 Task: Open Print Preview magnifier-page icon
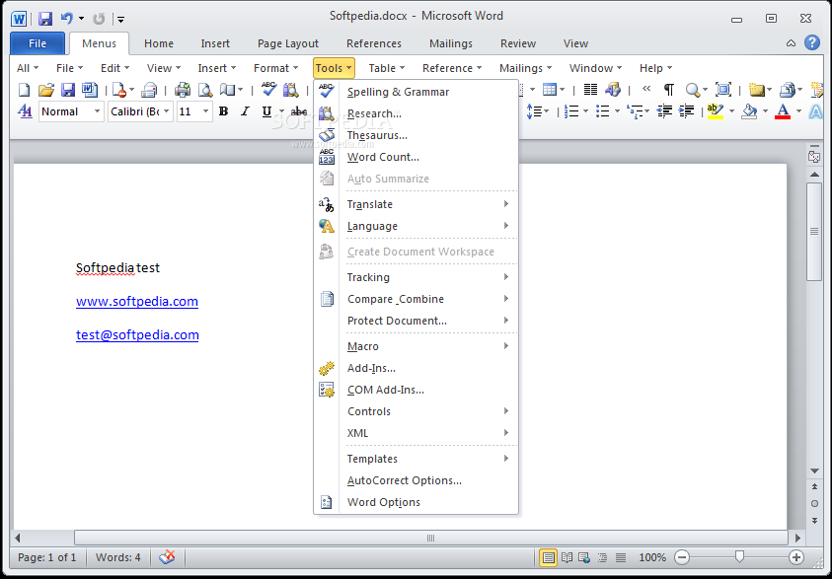point(205,90)
